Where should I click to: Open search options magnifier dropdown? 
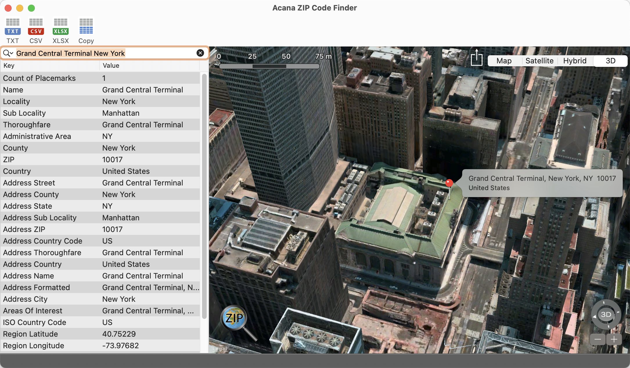point(8,53)
